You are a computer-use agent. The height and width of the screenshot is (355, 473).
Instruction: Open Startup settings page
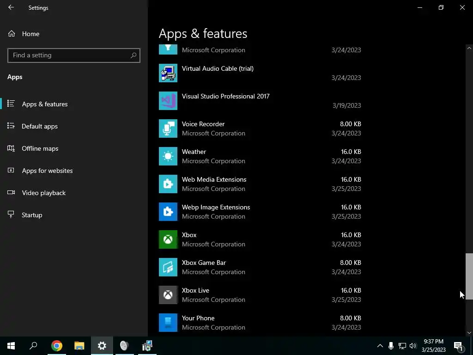tap(74, 215)
